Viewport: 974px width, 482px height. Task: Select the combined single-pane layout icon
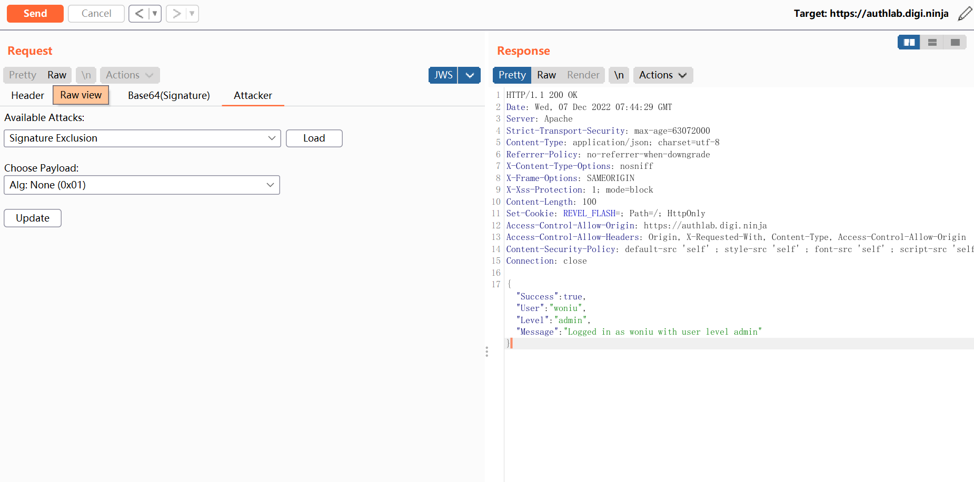click(955, 42)
